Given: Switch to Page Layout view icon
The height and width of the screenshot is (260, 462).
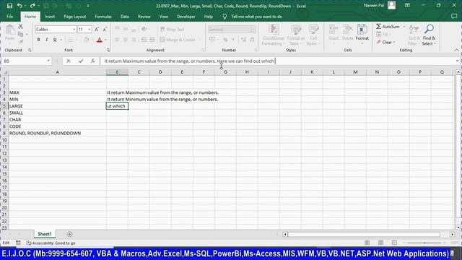Looking at the screenshot, I should [x=380, y=243].
